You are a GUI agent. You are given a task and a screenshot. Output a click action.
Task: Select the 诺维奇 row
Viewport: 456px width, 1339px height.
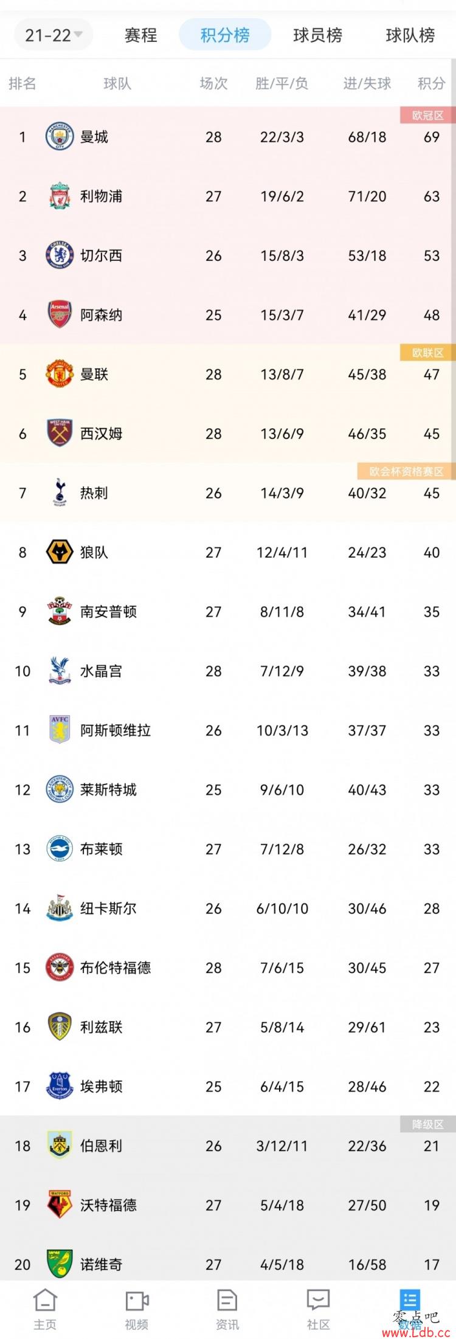coord(228,1264)
